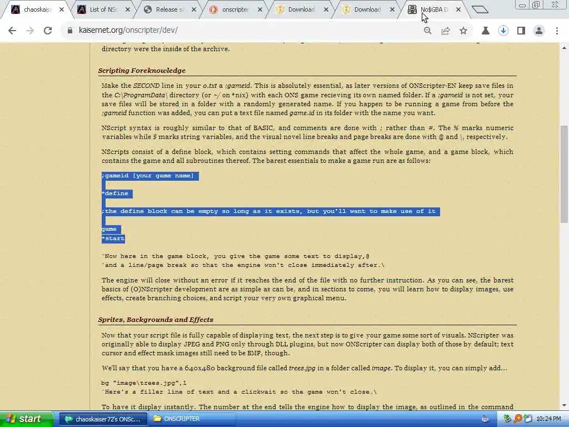Viewport: 569px width, 427px height.
Task: Switch to the onscripter tab
Action: point(235,9)
